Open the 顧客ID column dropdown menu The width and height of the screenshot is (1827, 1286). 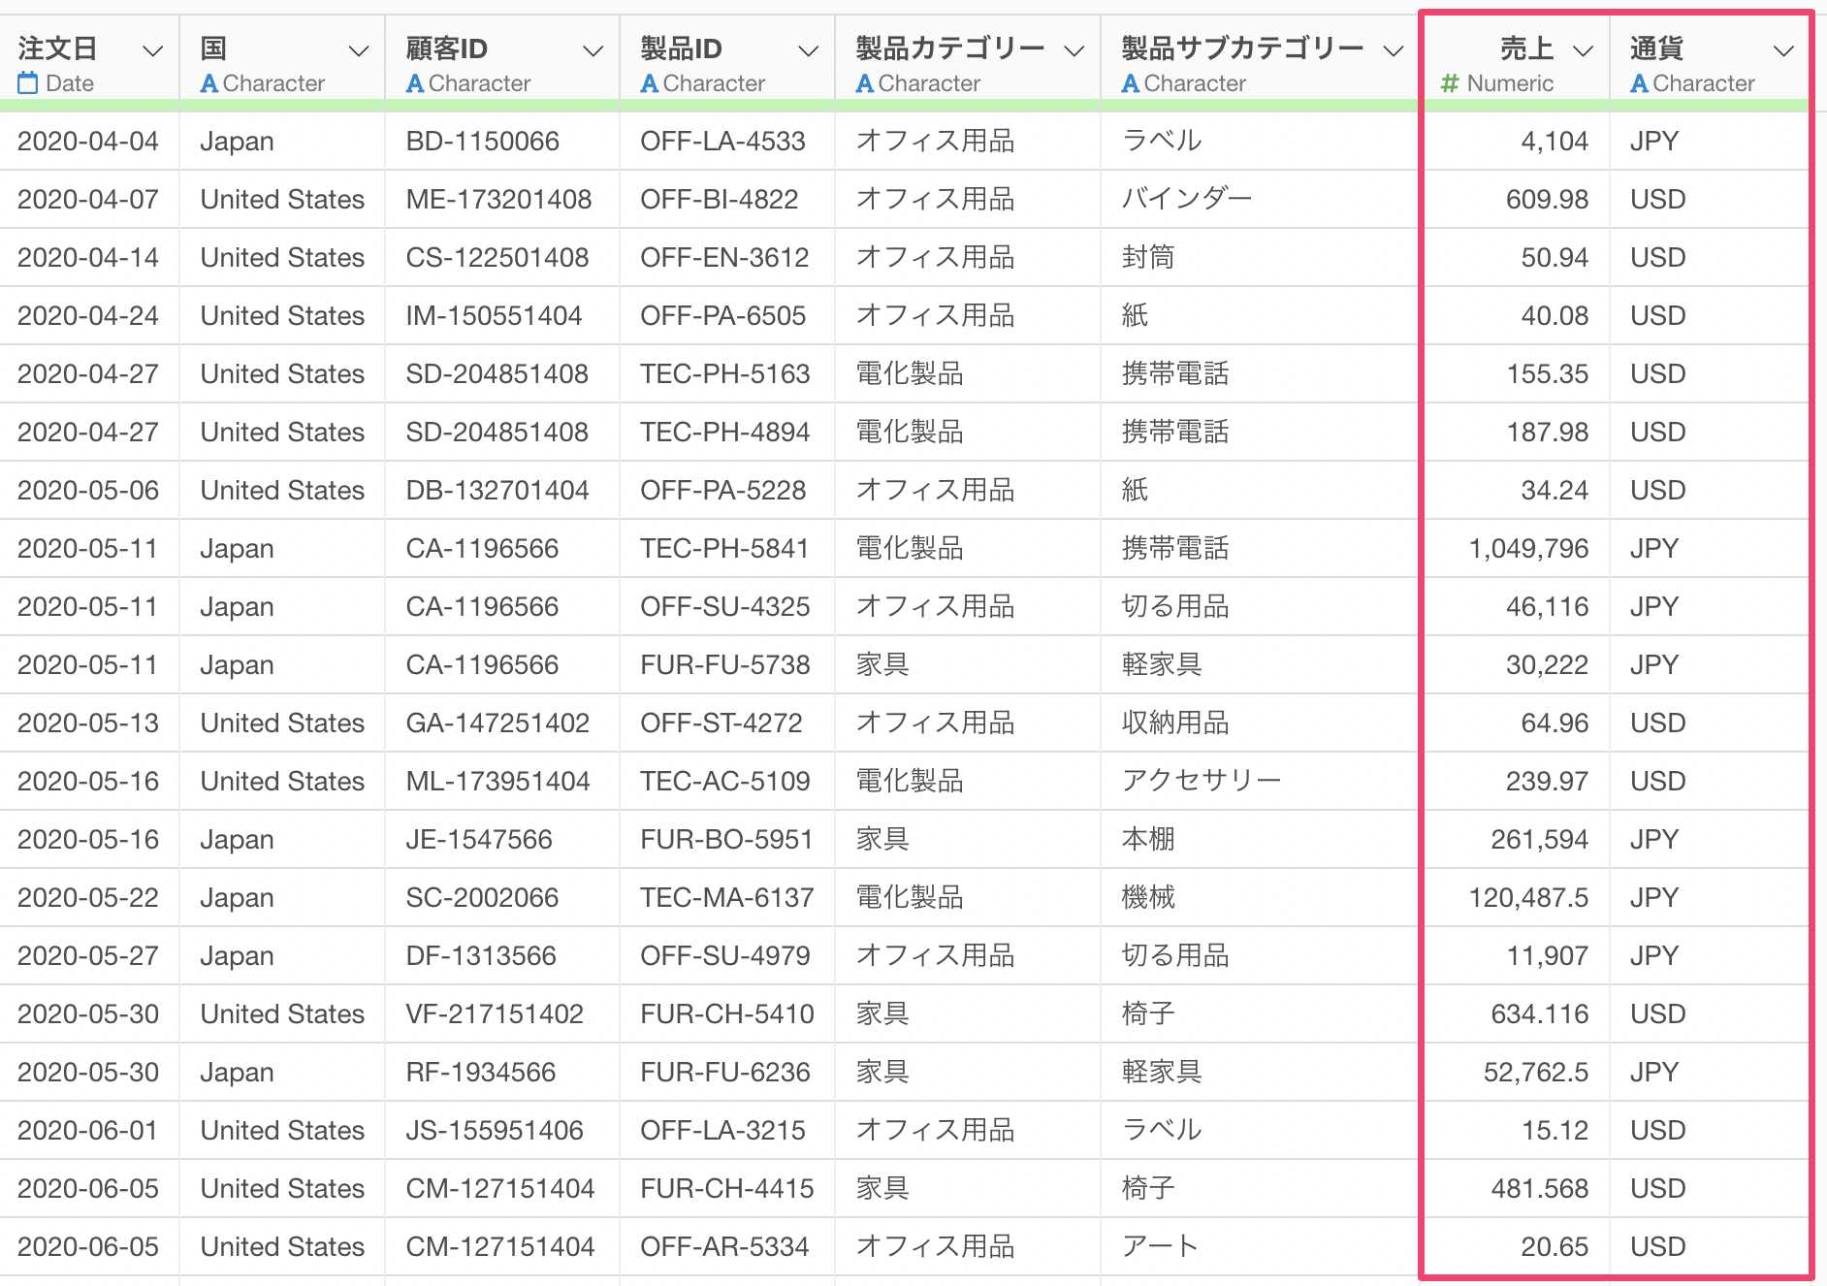coord(593,48)
